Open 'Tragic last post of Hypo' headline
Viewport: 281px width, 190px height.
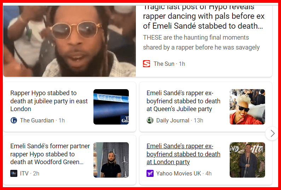point(203,17)
